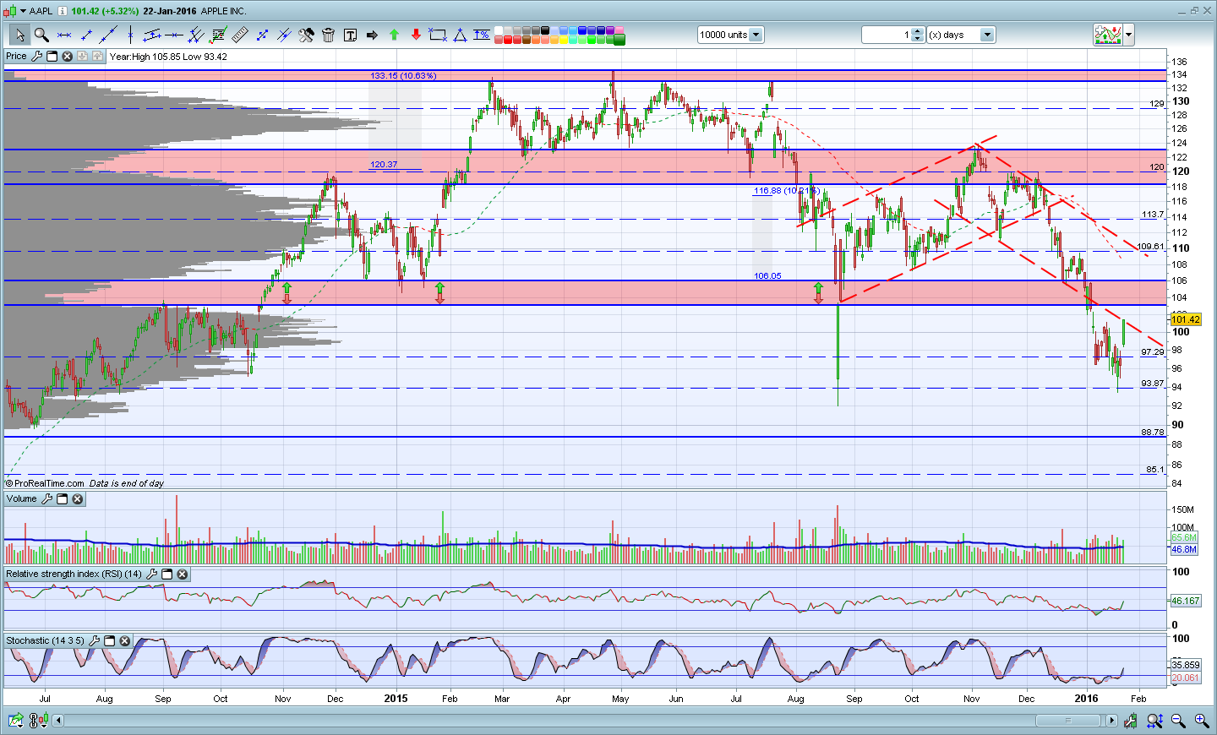
Task: Toggle maximize on the Volume panel
Action: click(x=63, y=499)
